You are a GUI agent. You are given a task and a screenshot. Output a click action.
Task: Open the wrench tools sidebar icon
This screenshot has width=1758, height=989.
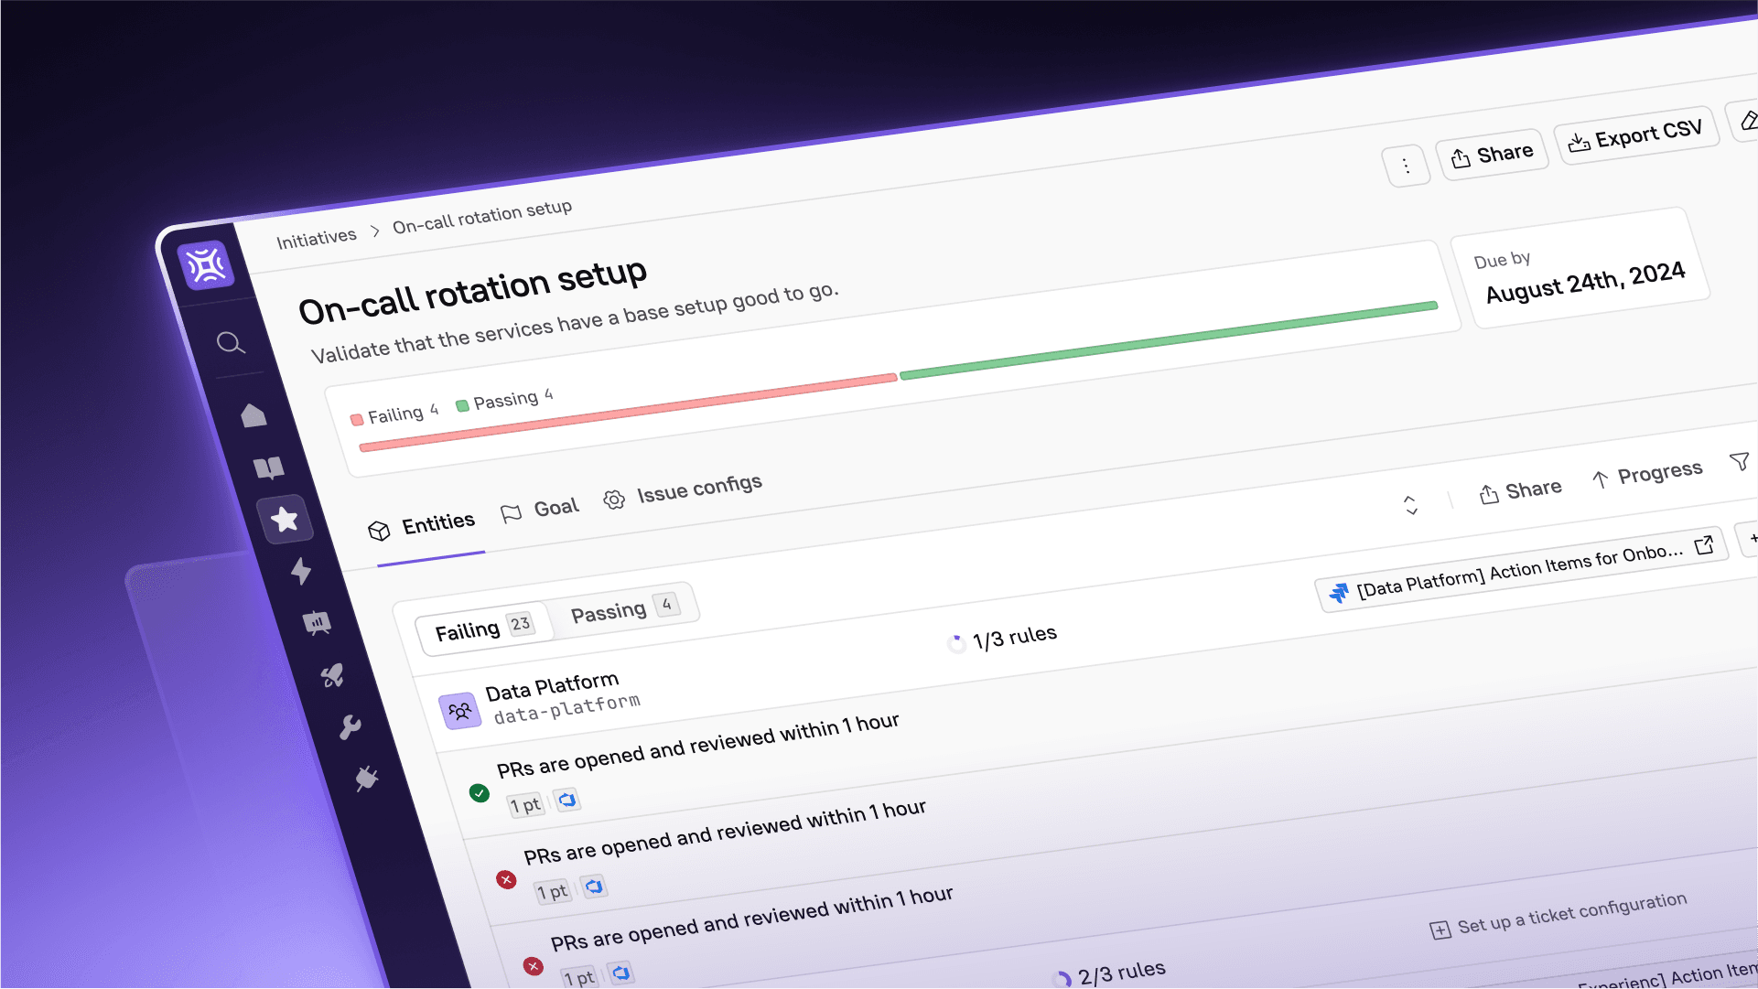(350, 727)
